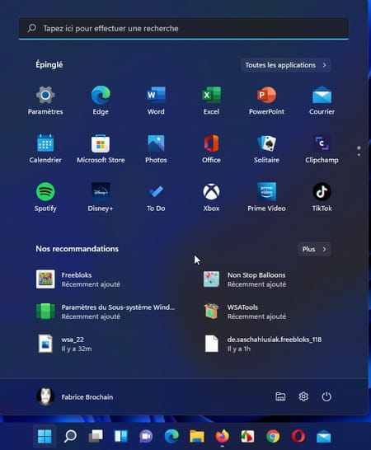Viewport: 371px width, 450px height.
Task: Click the search field Tapez ici pour effectuer une recherche
Action: coord(184,28)
